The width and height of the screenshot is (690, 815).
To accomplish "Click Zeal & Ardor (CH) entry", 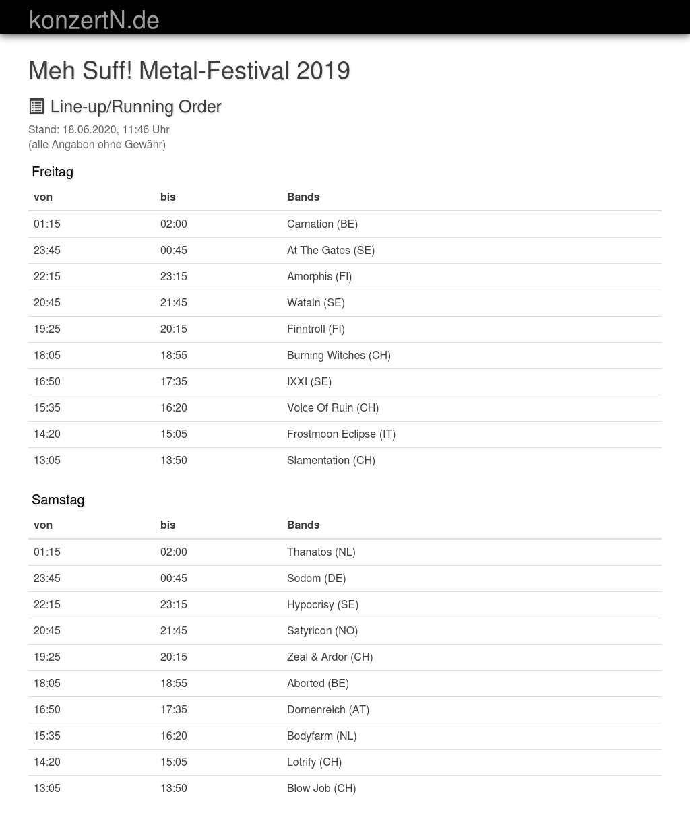I will tap(330, 657).
